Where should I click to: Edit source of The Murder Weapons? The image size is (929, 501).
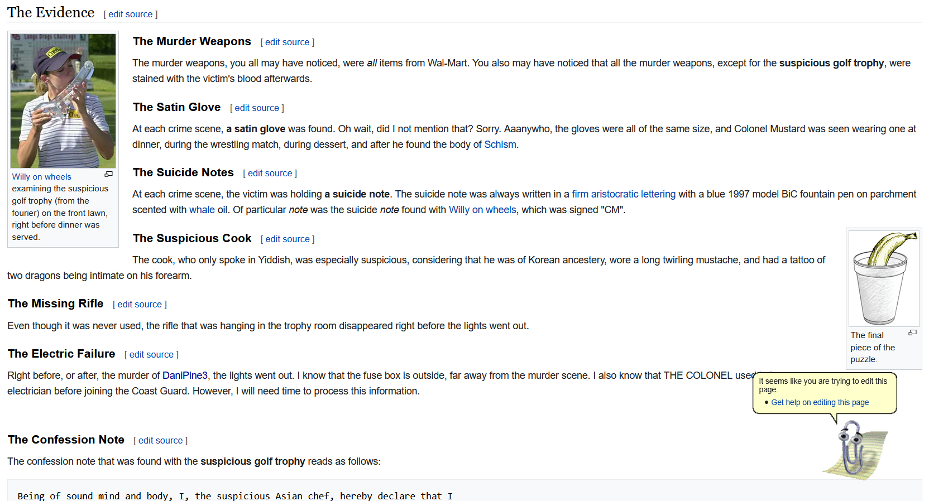(287, 42)
